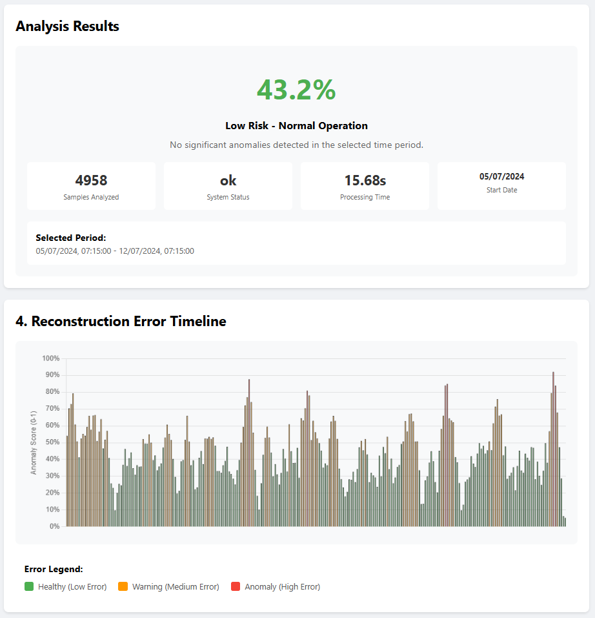The image size is (595, 618).
Task: Select the Samples Analyzed card showing 4958
Action: pyautogui.click(x=91, y=186)
